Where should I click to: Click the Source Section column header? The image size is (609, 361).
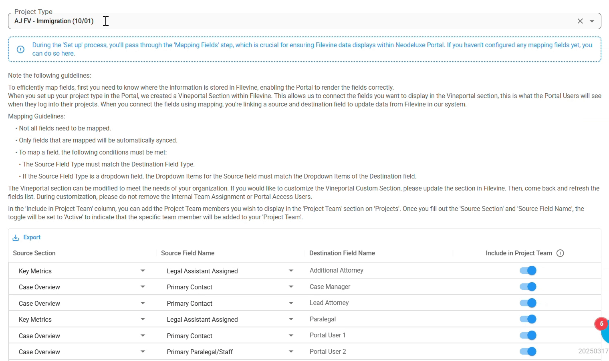[x=34, y=253]
